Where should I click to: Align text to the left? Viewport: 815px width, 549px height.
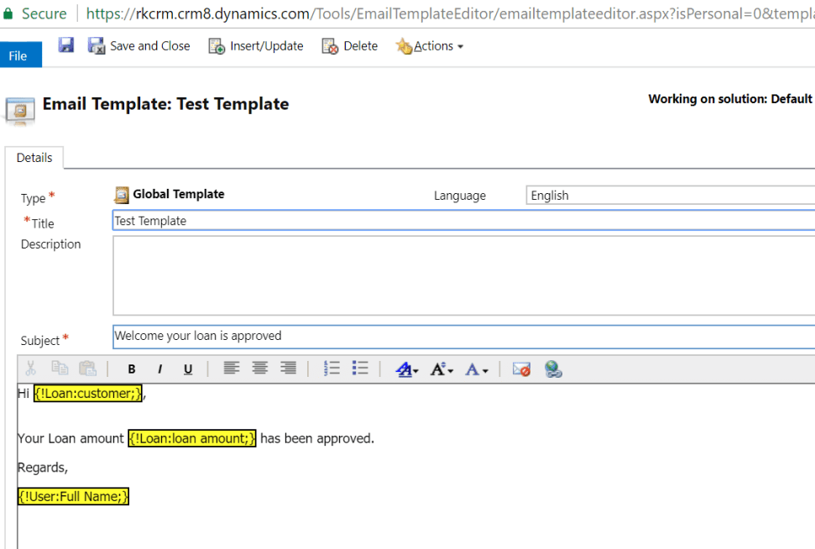231,369
